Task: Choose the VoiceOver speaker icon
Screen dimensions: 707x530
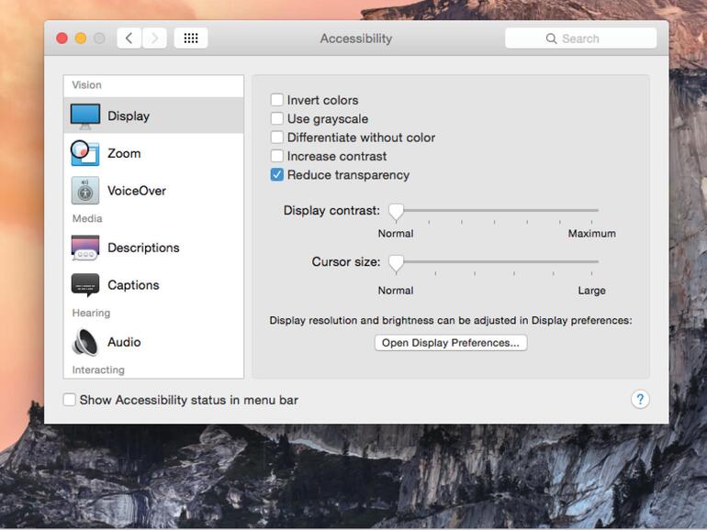Action: coord(85,191)
